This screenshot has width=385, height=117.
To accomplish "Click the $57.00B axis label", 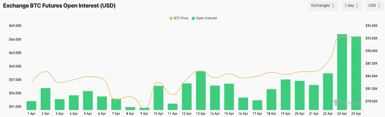I will pos(15,80).
